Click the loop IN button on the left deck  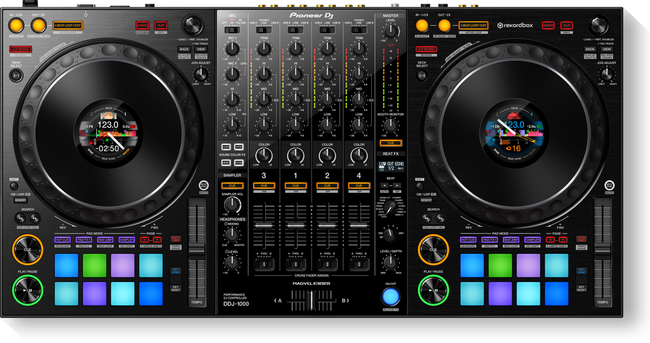(x=16, y=26)
